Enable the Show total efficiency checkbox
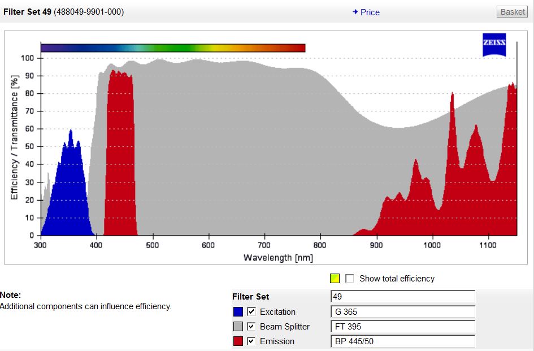The height and width of the screenshot is (351, 534). [350, 279]
